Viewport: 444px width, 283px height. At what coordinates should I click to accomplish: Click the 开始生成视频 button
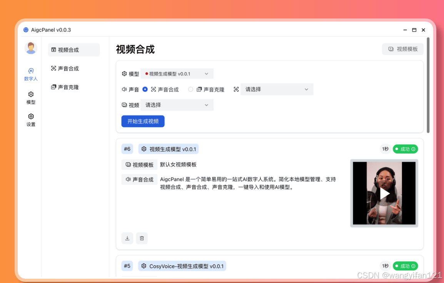pos(143,121)
